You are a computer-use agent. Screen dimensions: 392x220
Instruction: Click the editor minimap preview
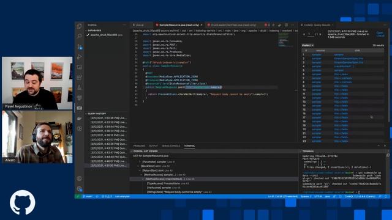(286, 40)
